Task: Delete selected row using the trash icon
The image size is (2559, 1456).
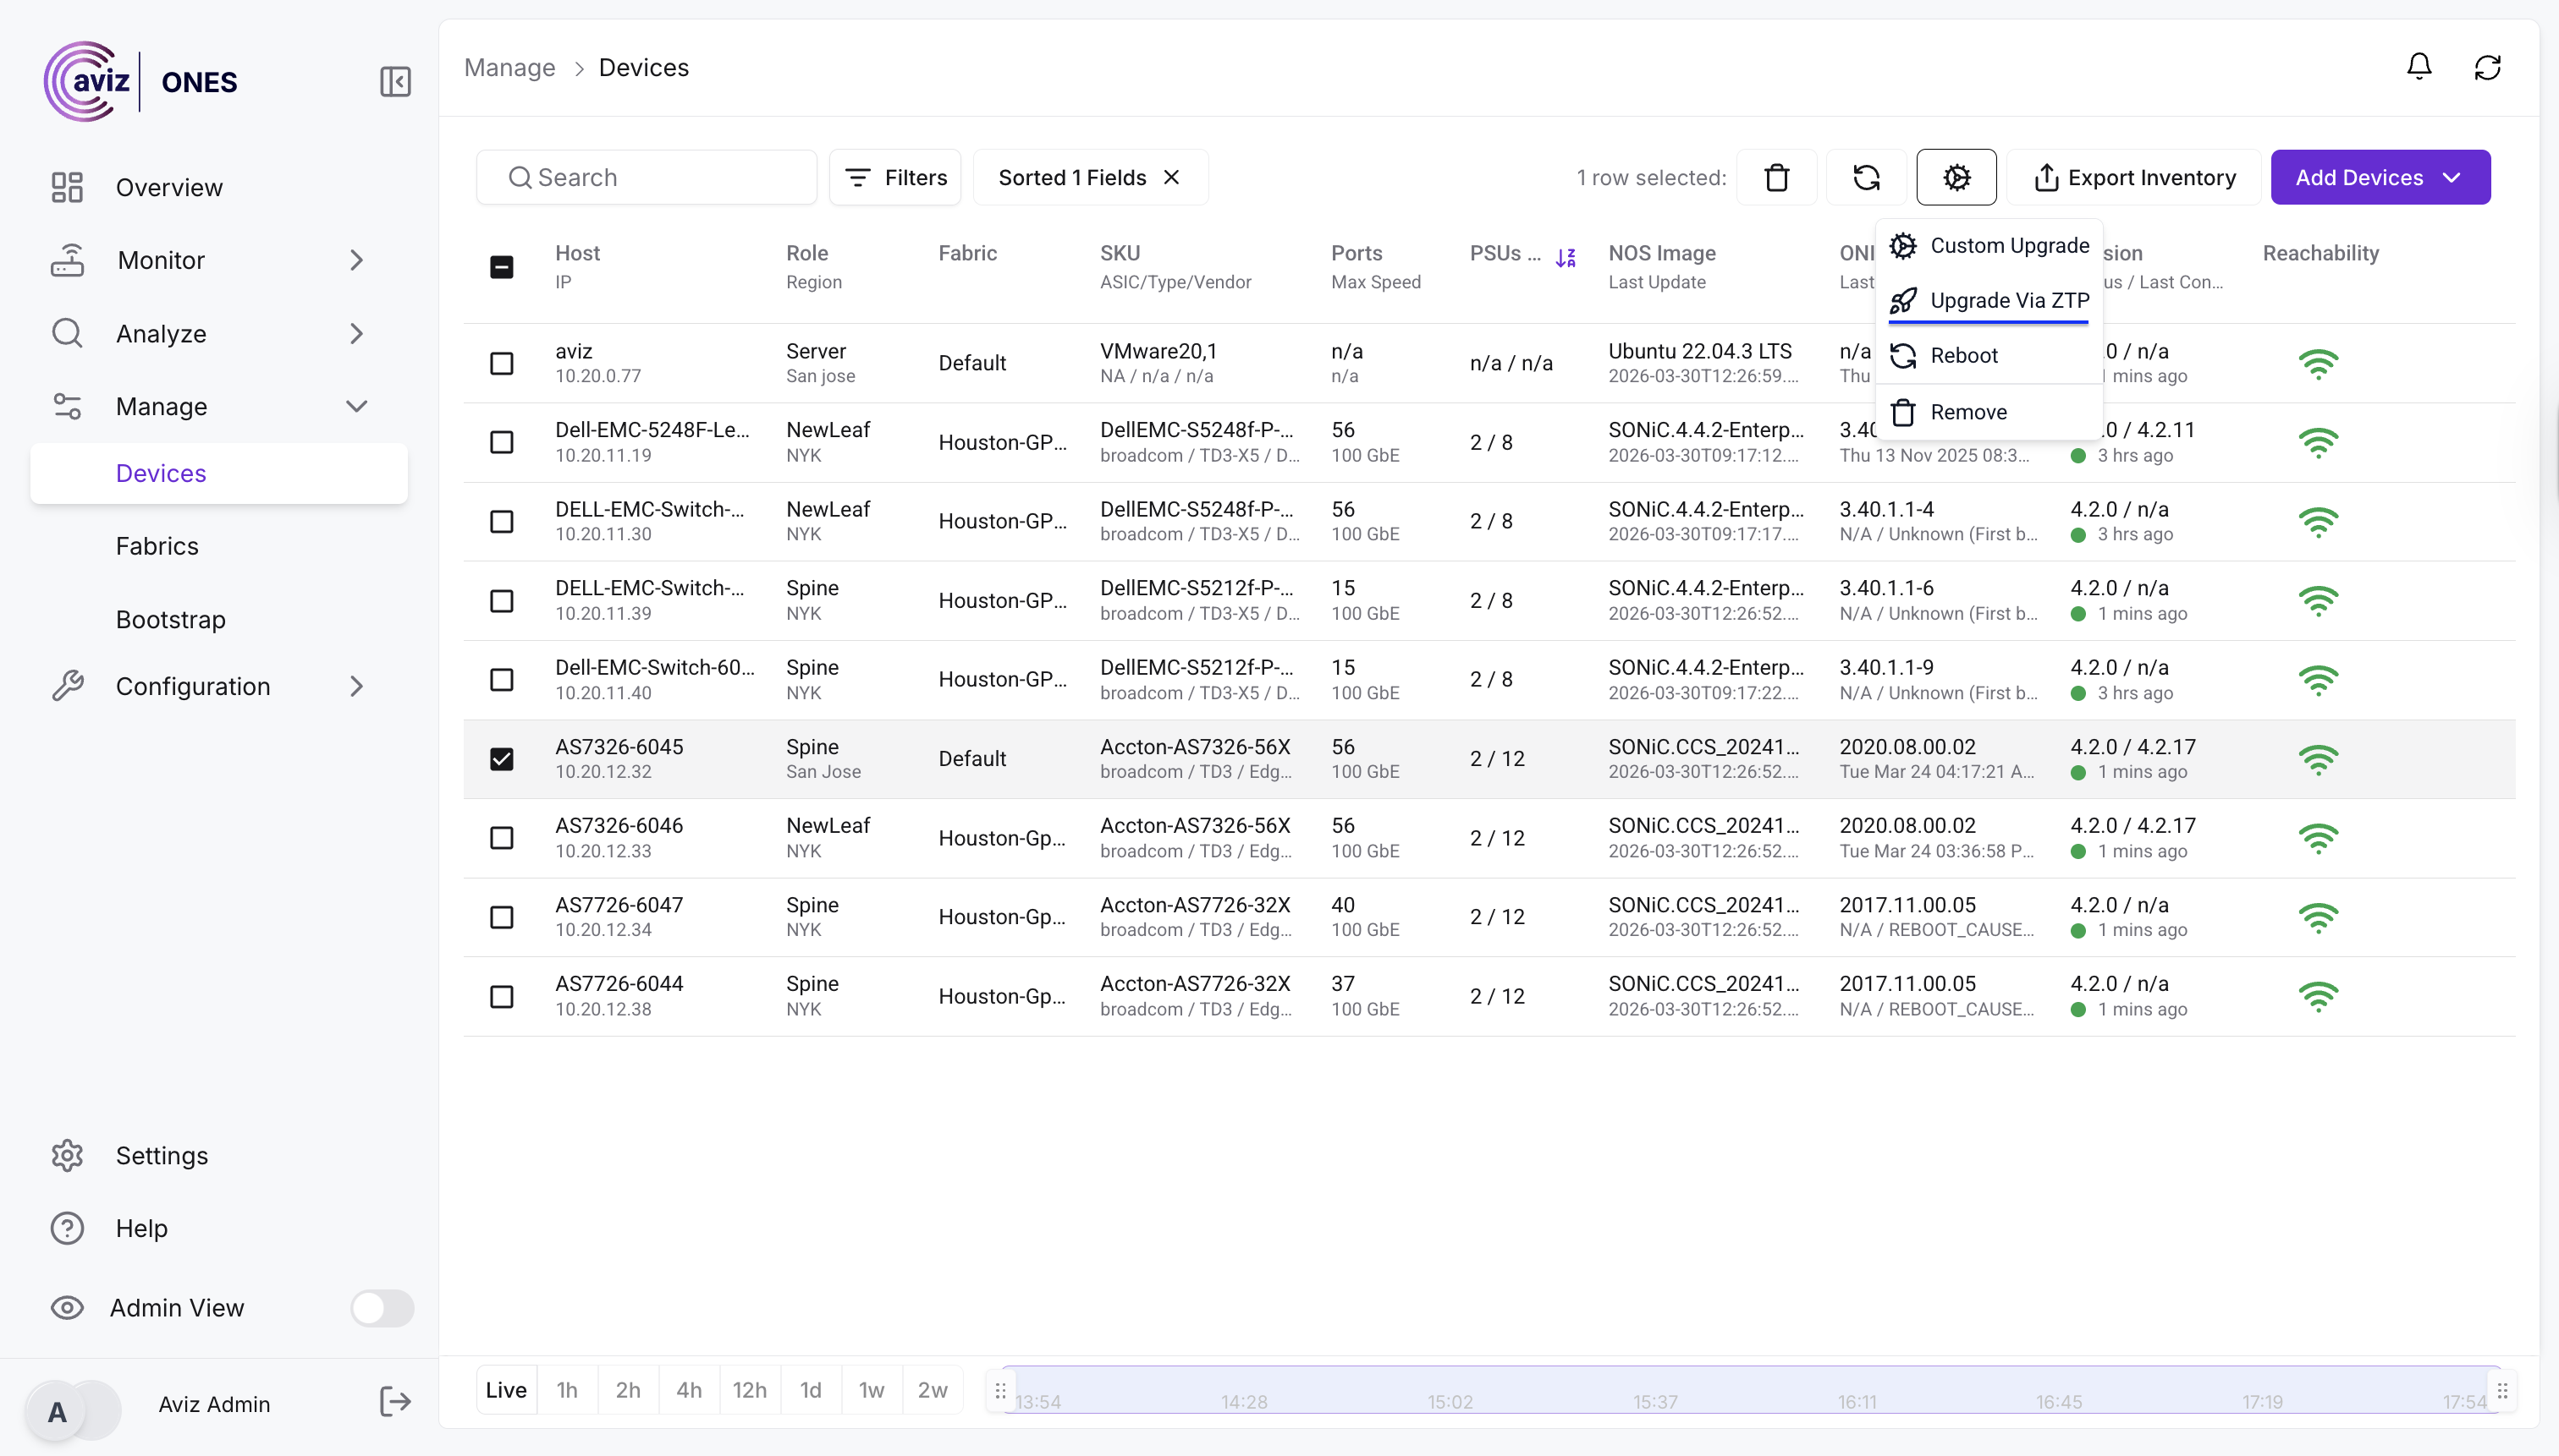Action: pyautogui.click(x=1776, y=177)
